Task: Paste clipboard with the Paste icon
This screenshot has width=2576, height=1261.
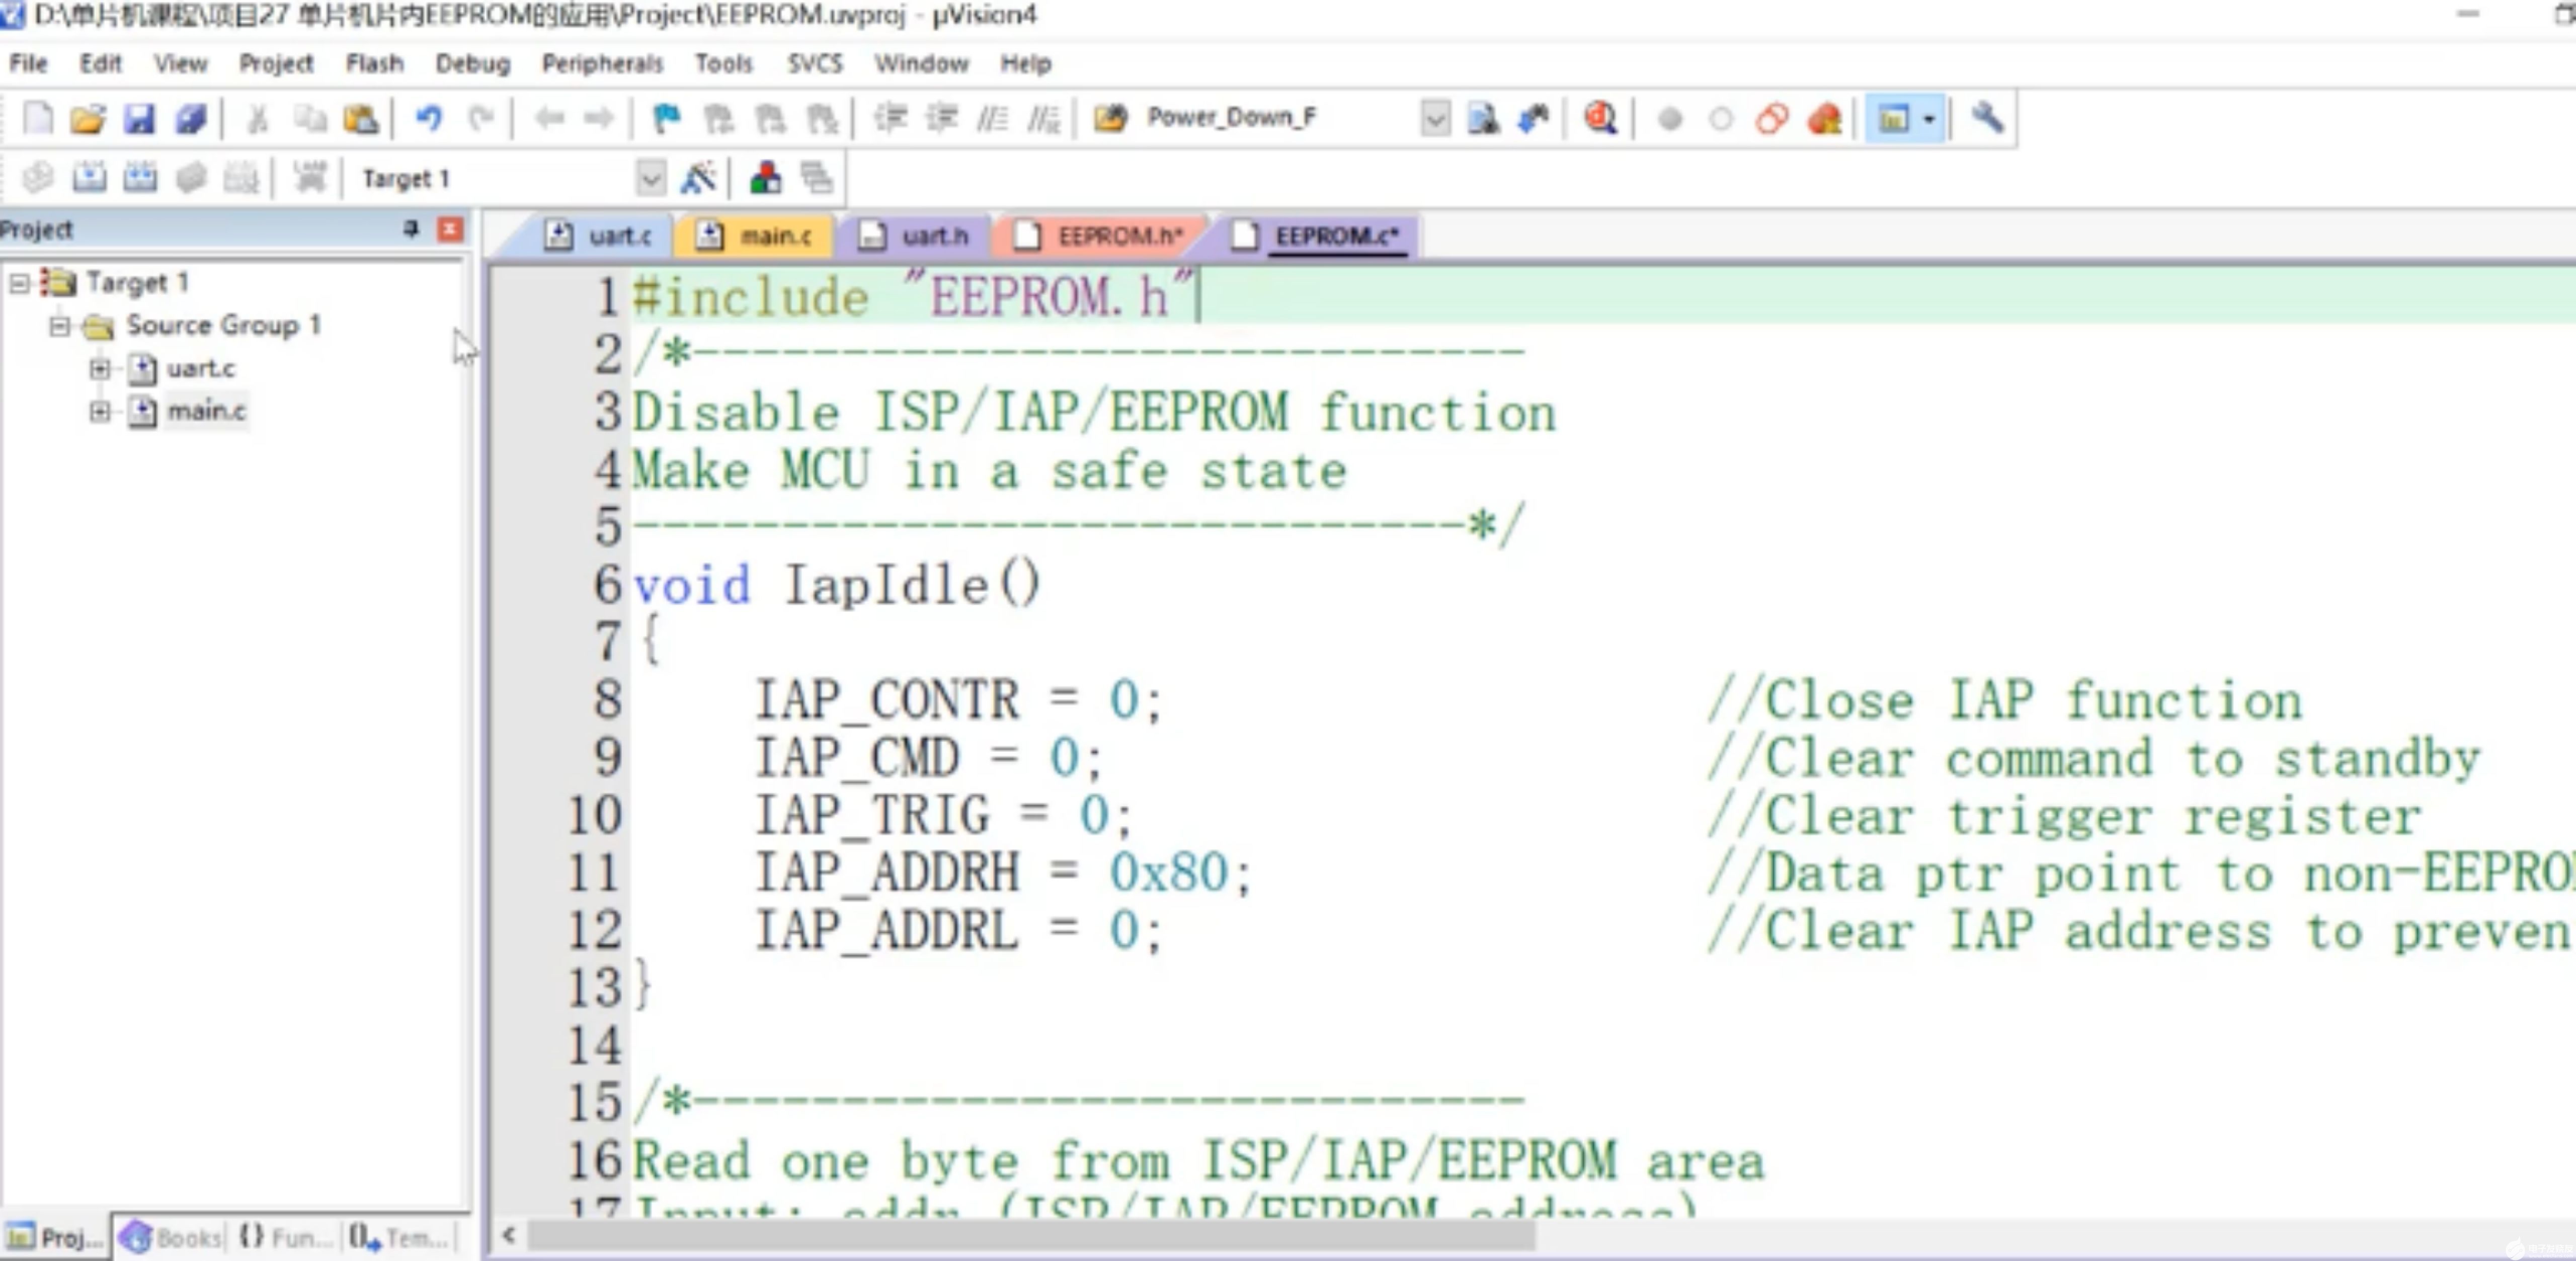Action: (x=360, y=119)
